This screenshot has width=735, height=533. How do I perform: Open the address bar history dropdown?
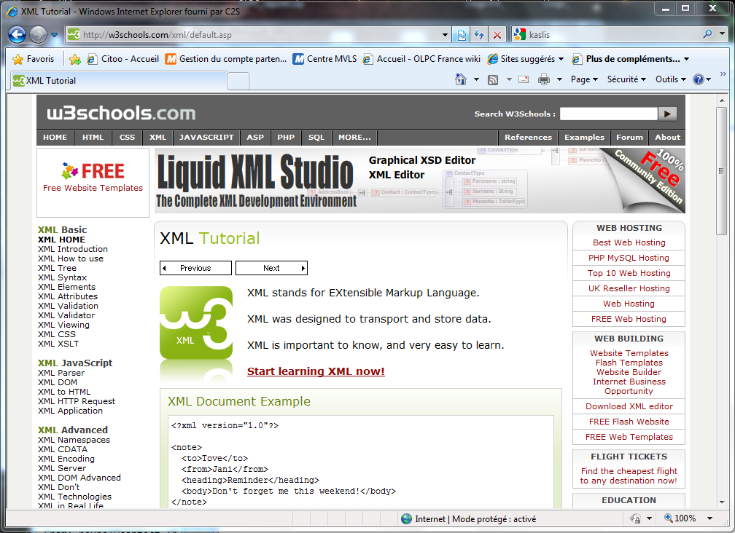[446, 35]
